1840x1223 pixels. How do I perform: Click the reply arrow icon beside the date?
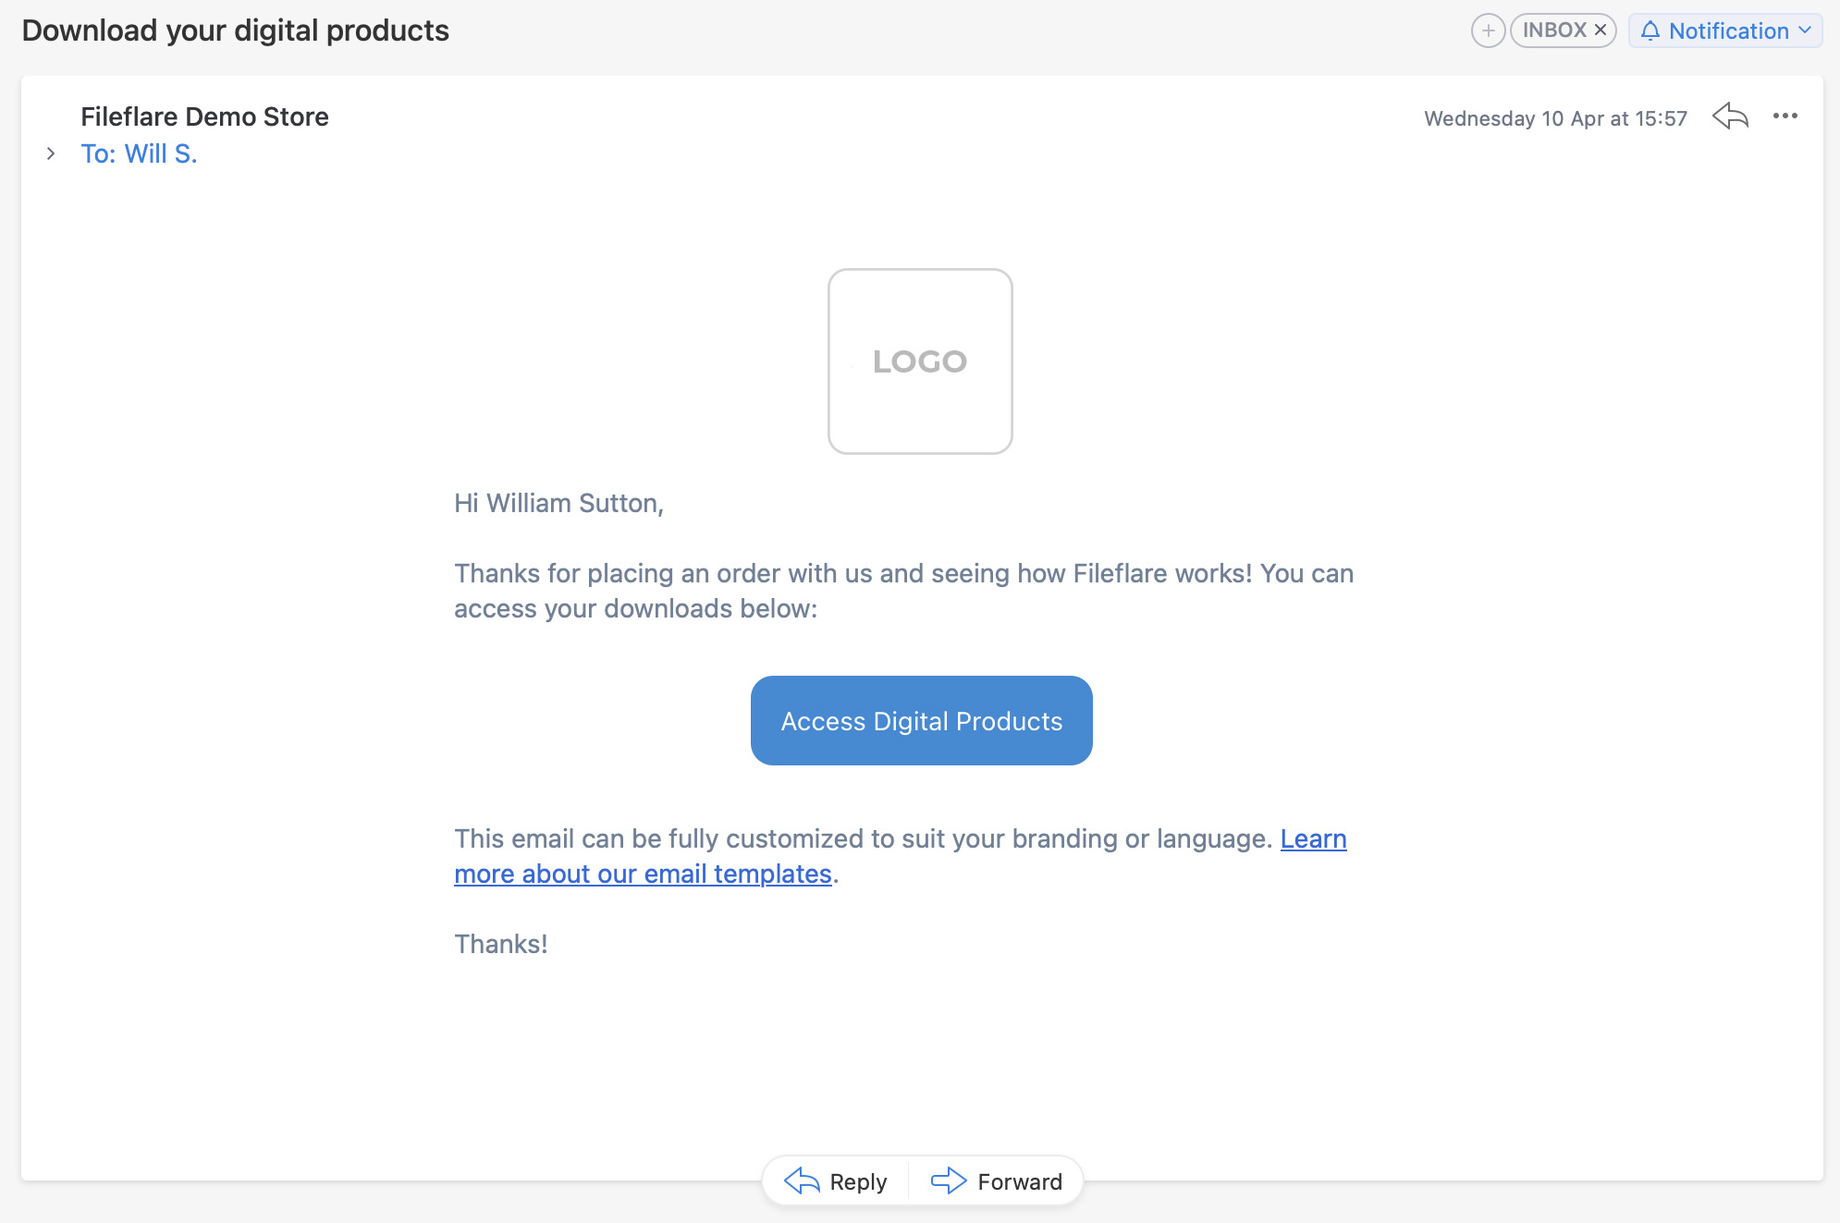pyautogui.click(x=1730, y=116)
